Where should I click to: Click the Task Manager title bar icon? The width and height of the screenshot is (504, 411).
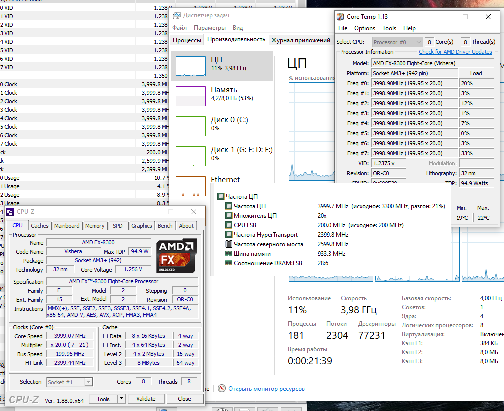[x=177, y=15]
